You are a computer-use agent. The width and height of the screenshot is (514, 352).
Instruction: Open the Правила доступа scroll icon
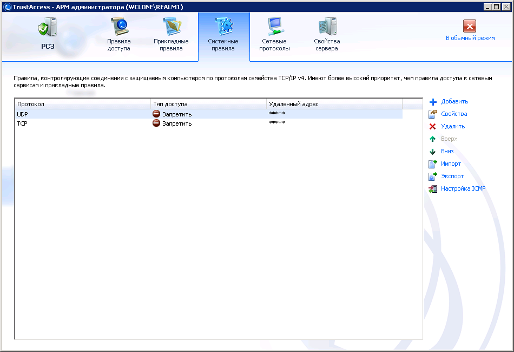118,27
